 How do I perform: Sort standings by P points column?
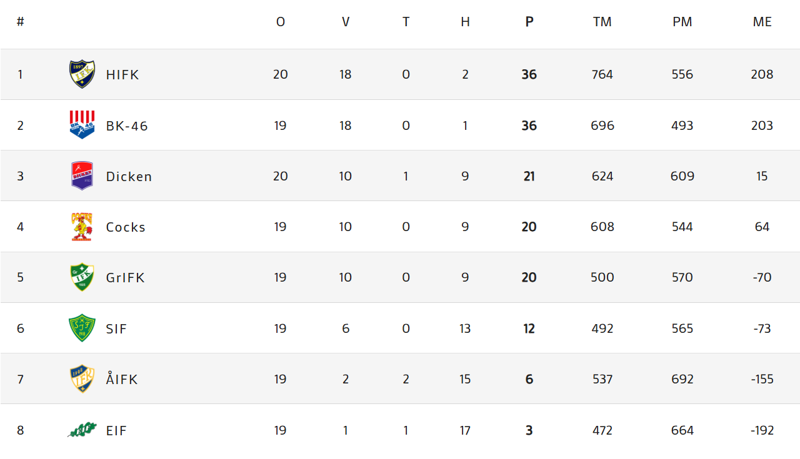(529, 22)
